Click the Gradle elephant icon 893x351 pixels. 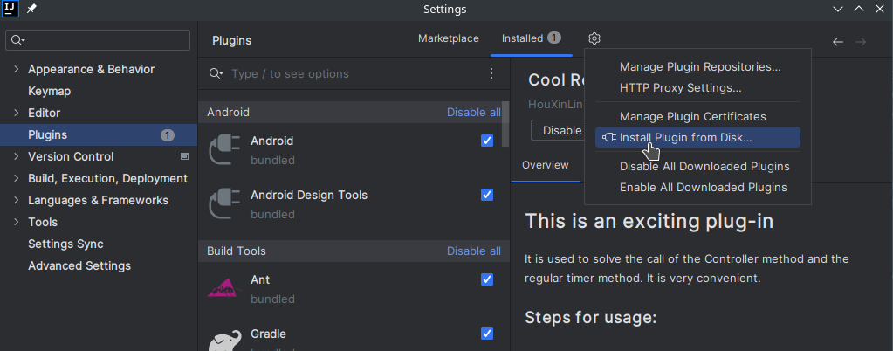(223, 341)
